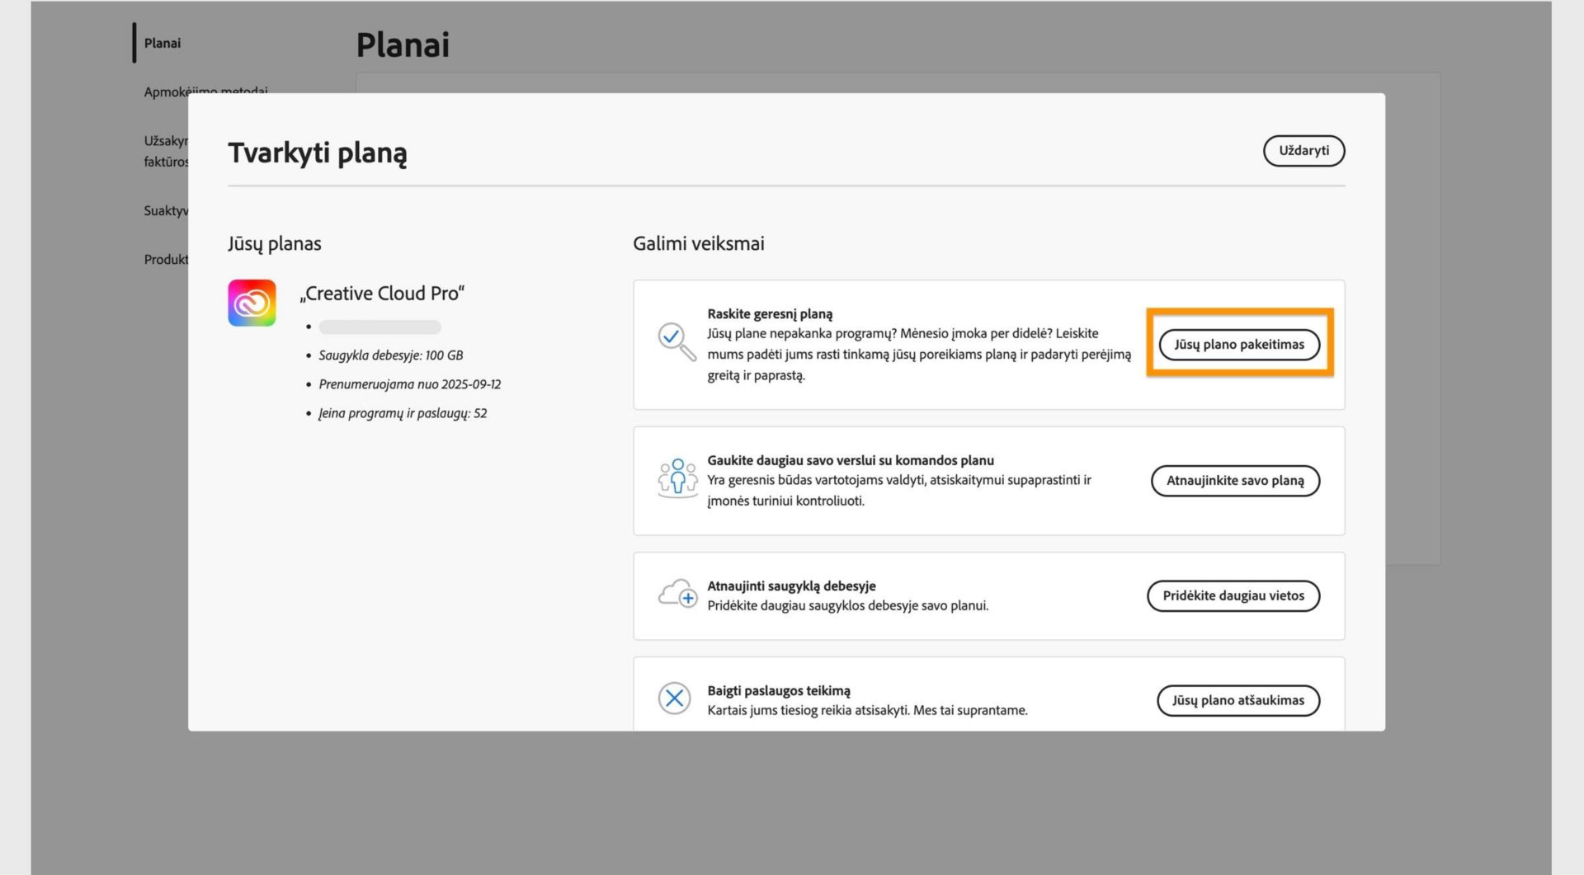This screenshot has width=1584, height=875.
Task: Click the team people icon
Action: click(677, 478)
